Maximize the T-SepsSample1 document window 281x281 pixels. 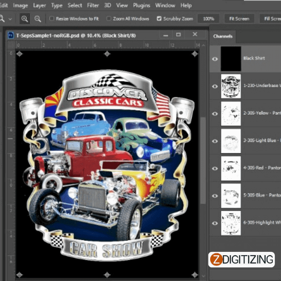pos(178,34)
